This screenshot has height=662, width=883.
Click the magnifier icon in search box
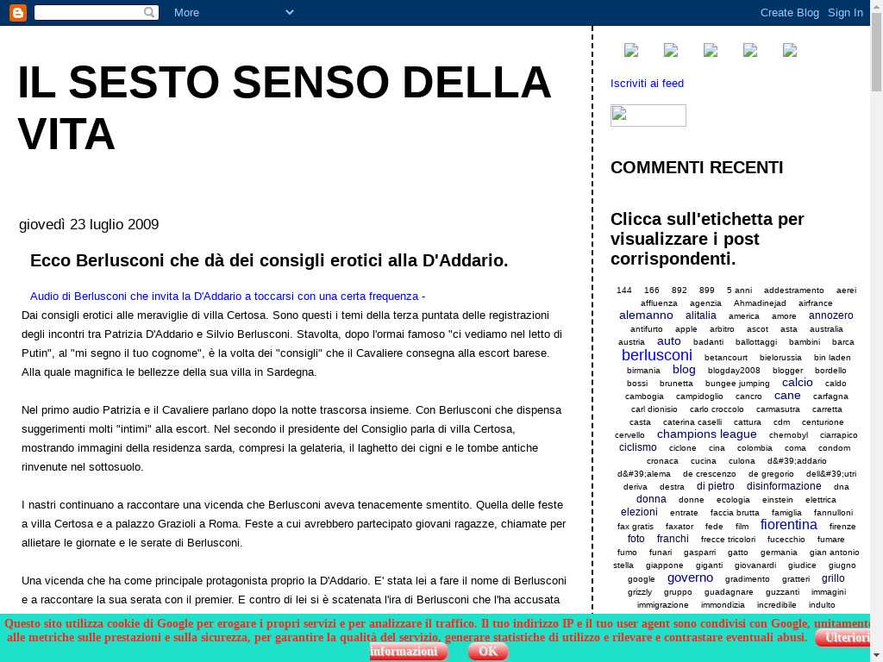click(150, 13)
